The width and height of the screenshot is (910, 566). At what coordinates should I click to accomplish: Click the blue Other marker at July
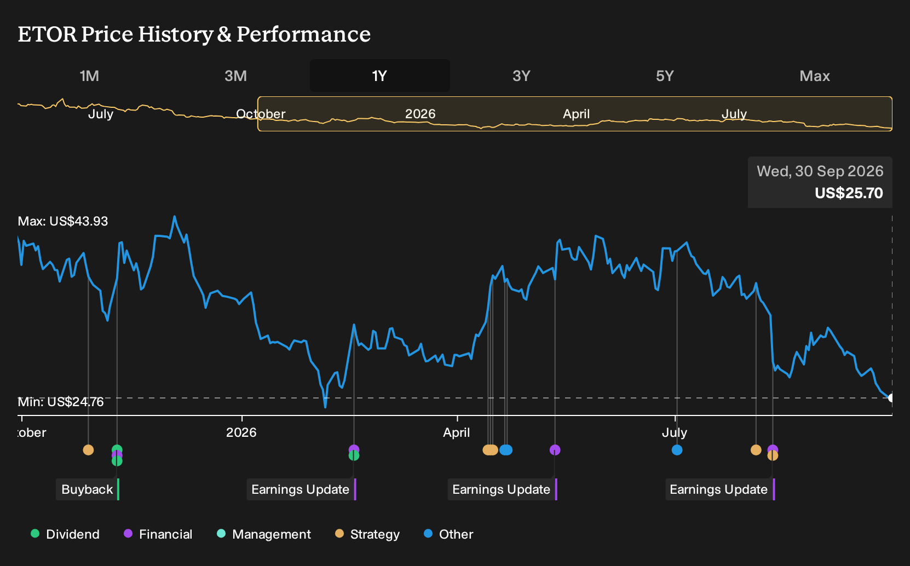tap(677, 450)
